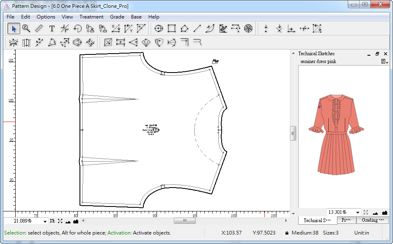The width and height of the screenshot is (393, 244).
Task: Activate the magnifier zoom tool
Action: pos(26,28)
